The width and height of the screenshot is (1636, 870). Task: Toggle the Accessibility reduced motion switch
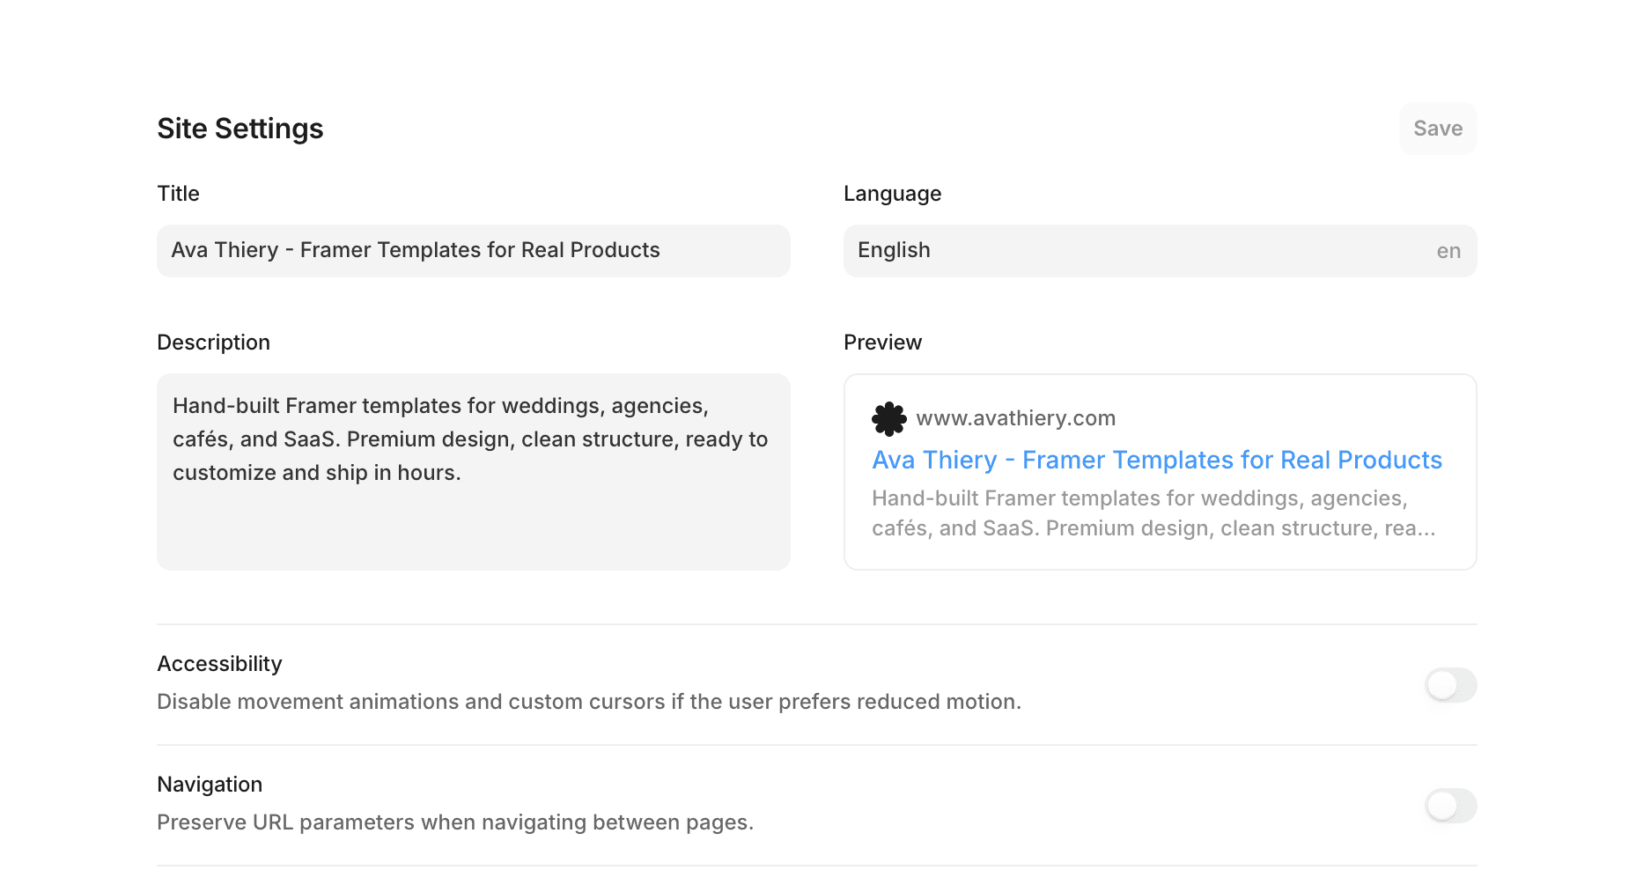[x=1451, y=685]
